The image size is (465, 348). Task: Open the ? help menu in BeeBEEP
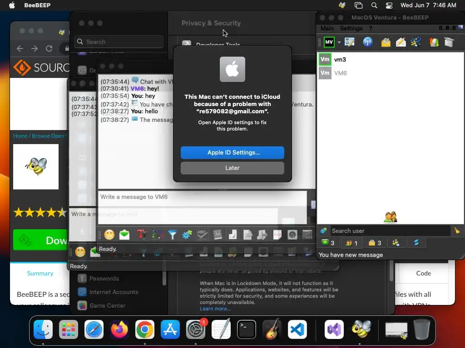click(371, 29)
